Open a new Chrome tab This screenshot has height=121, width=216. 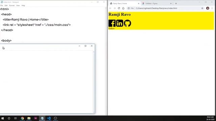[176, 3]
